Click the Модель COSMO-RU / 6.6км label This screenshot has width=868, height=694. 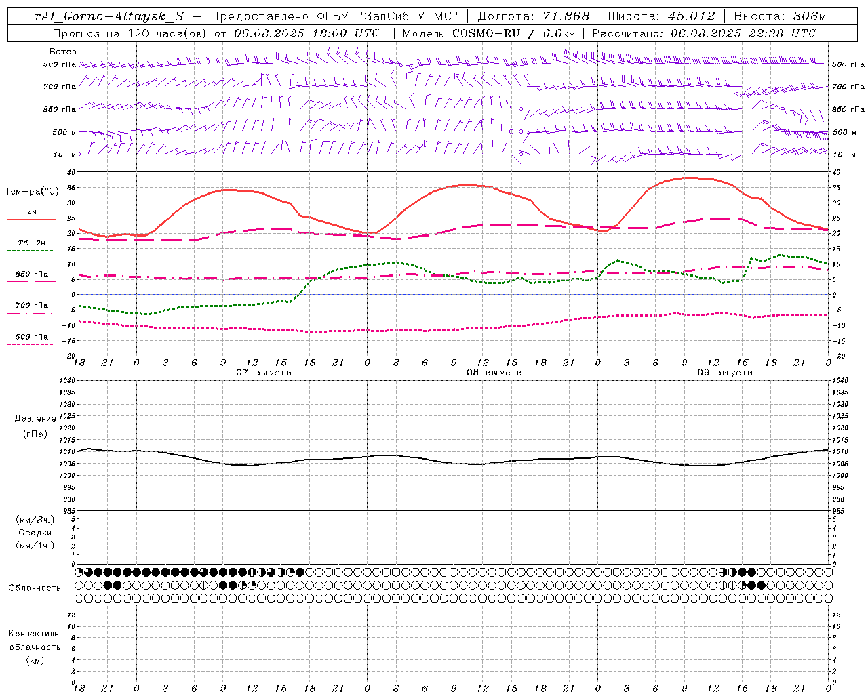(x=488, y=33)
